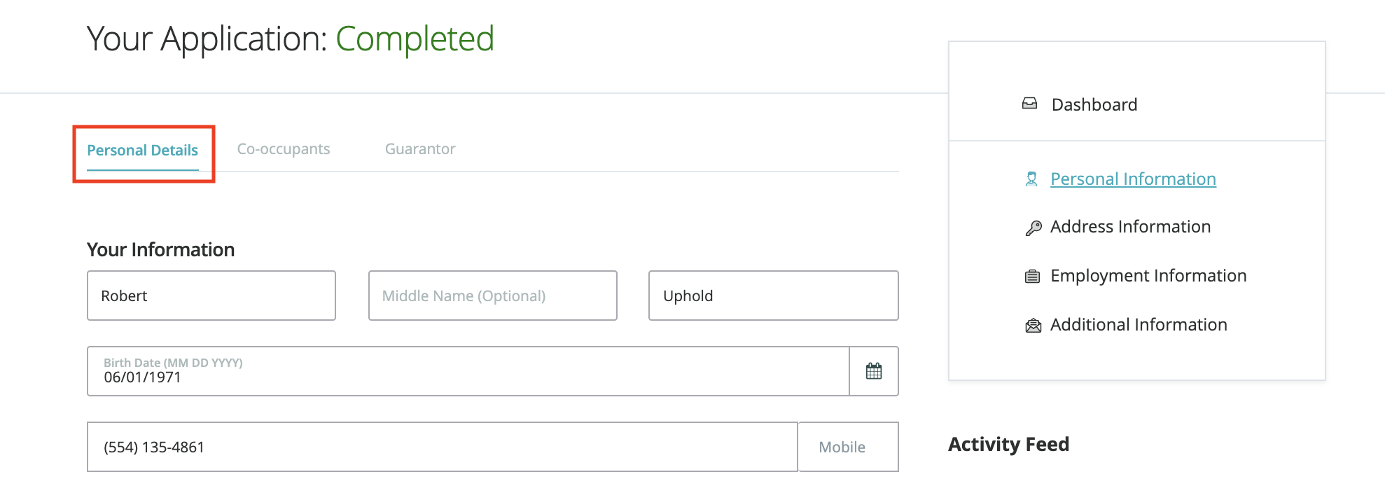Click the first name field containing Robert
Screen dimensions: 1385x479
(211, 296)
